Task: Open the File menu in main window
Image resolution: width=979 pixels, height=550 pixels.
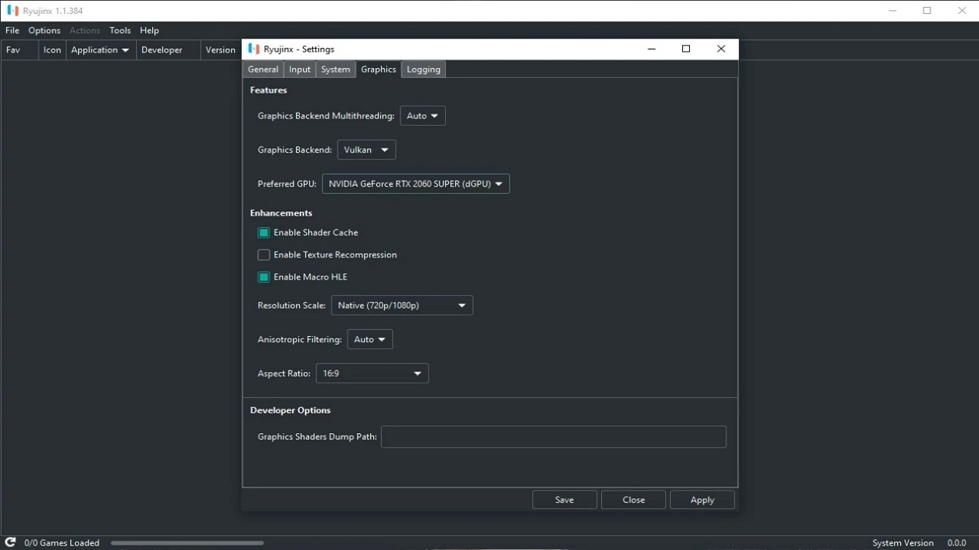Action: 12,31
